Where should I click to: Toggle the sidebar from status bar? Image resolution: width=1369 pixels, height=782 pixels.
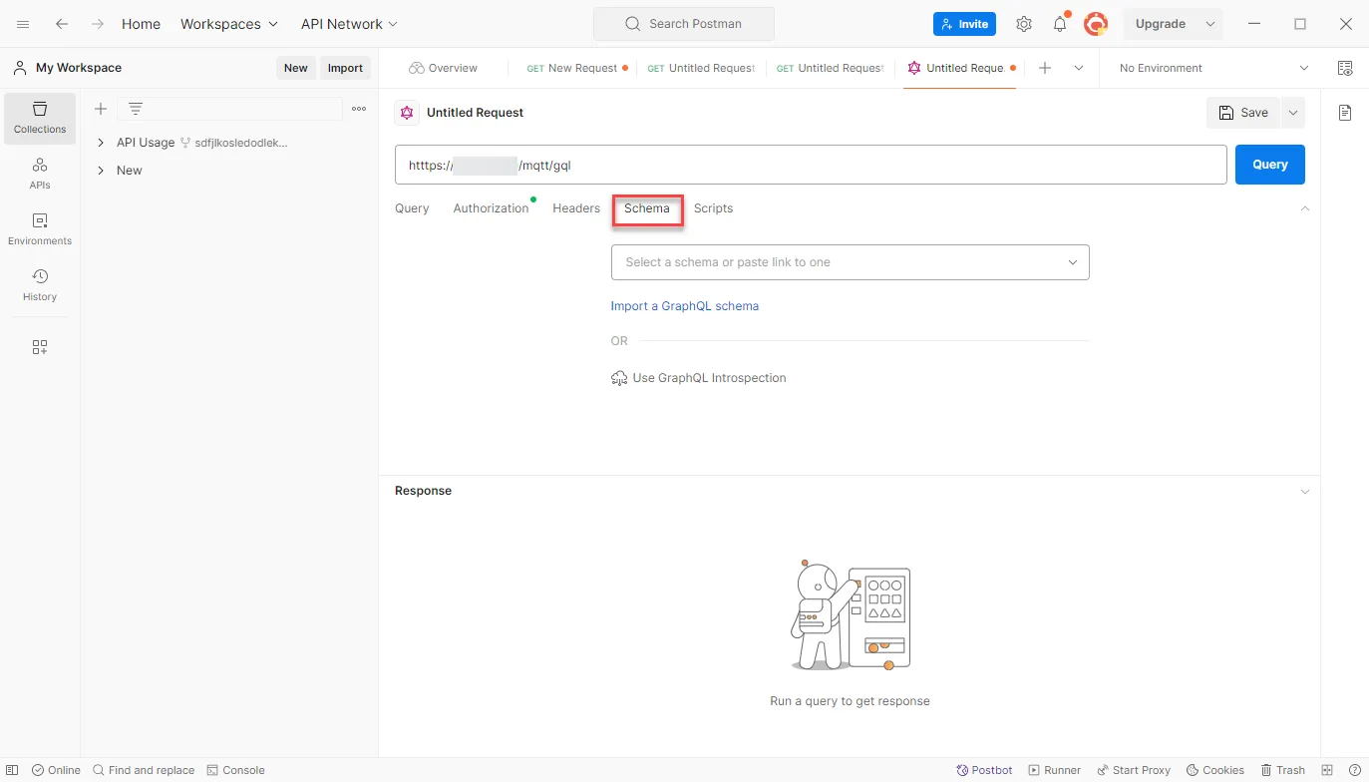(13, 770)
